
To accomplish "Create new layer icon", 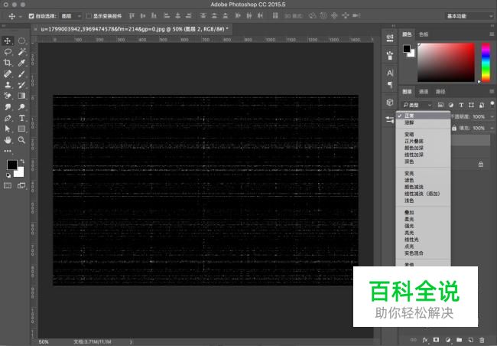I will pos(471,340).
